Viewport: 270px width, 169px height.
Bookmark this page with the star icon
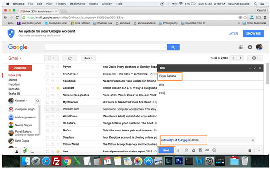coord(245,17)
